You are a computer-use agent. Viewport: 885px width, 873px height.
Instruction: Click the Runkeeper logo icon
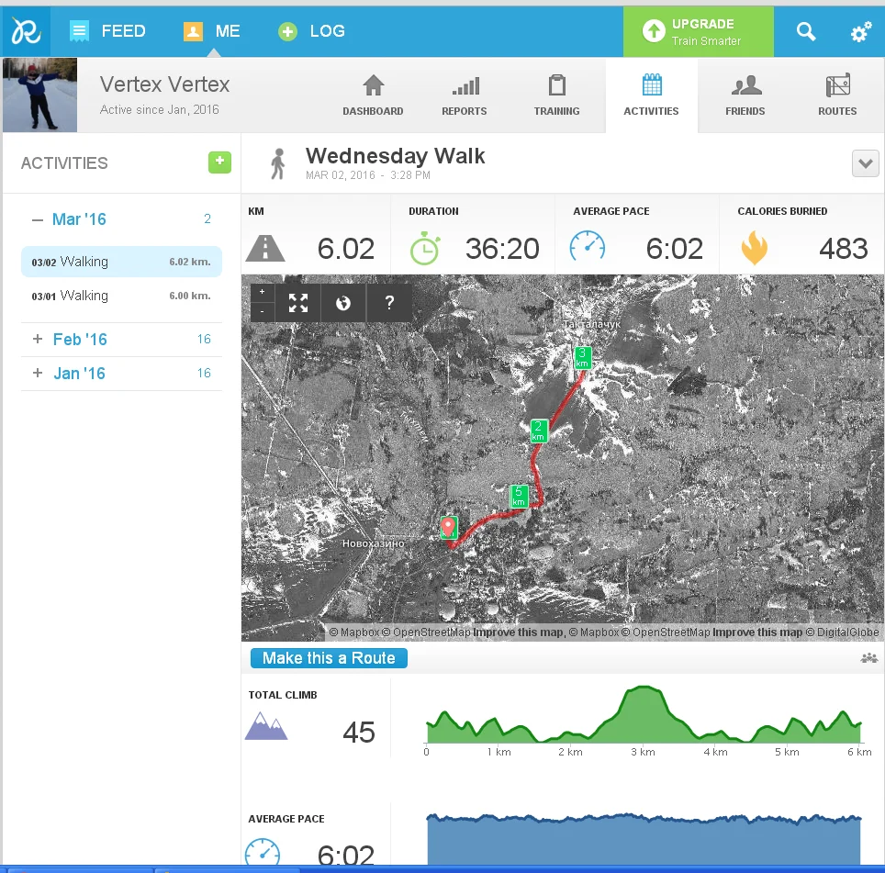[26, 31]
